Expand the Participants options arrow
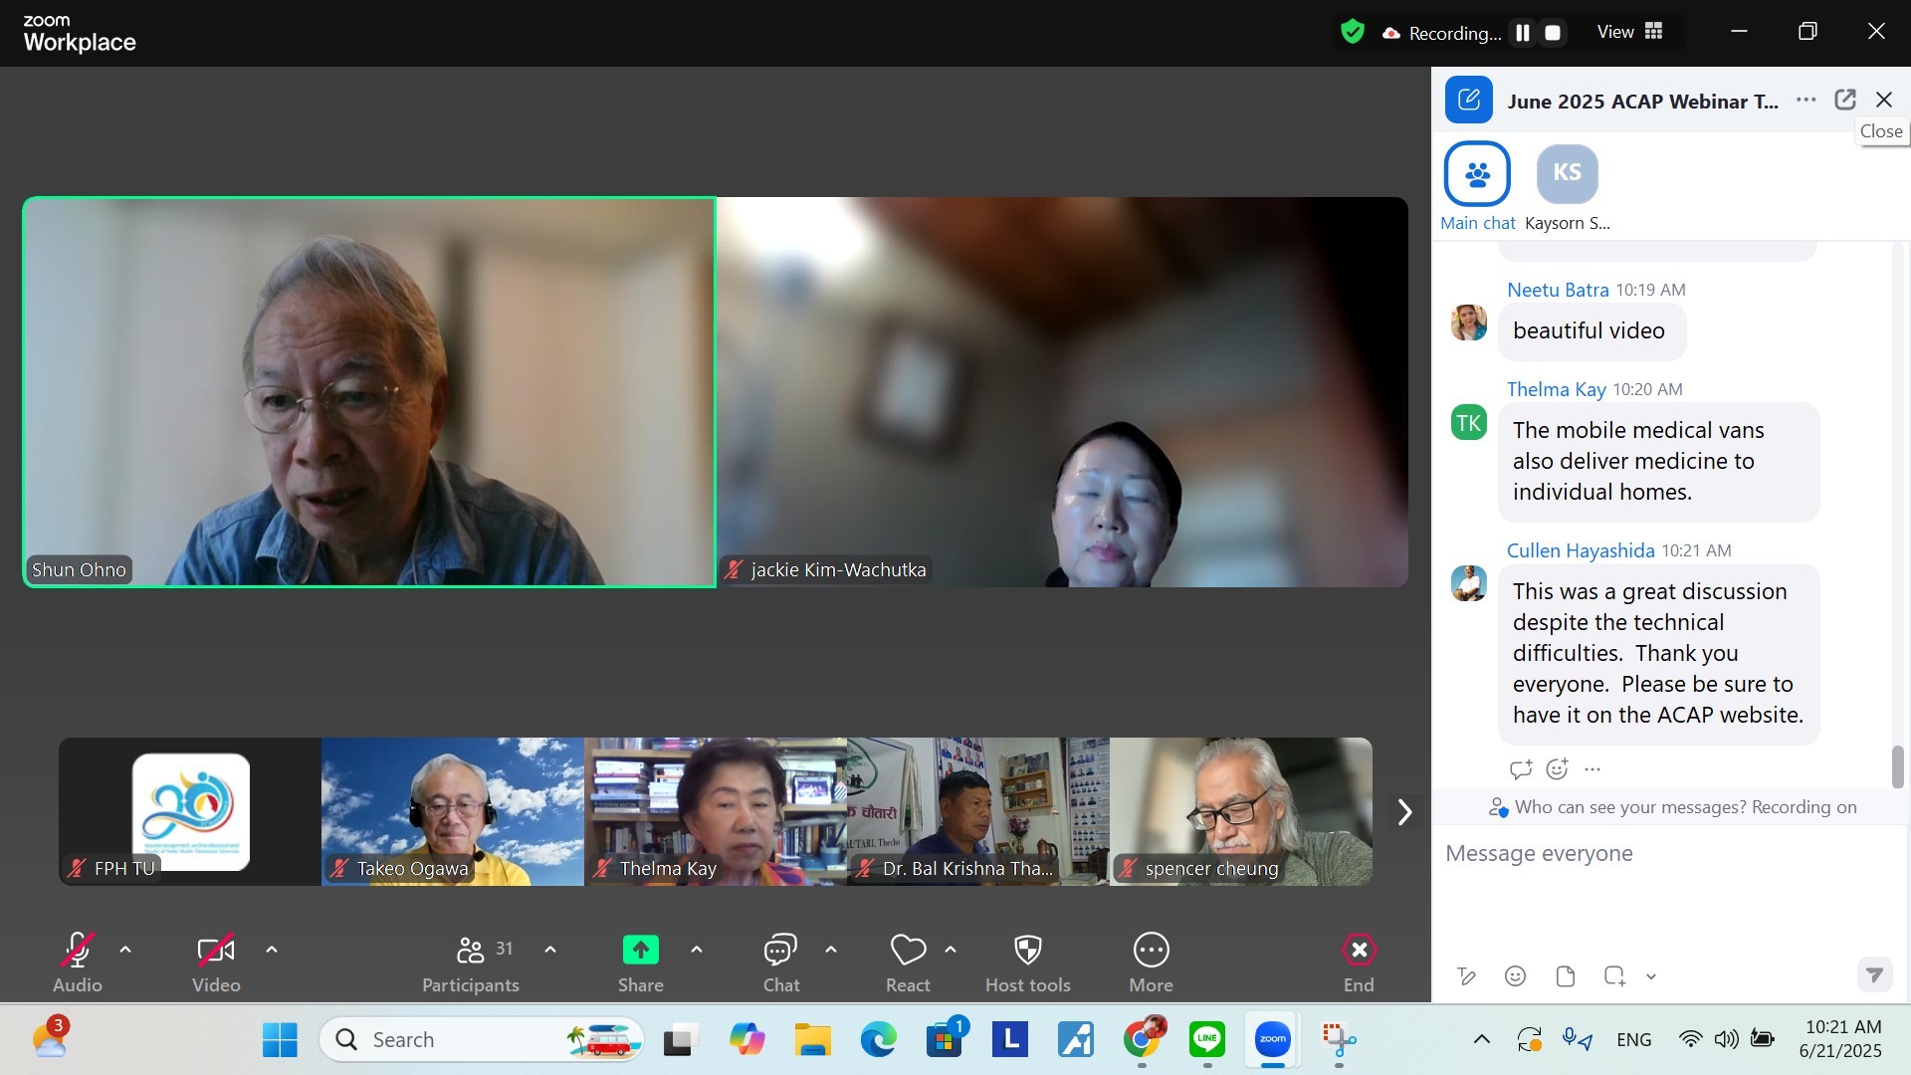 pyautogui.click(x=550, y=950)
